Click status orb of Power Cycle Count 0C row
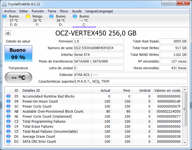Screen dimensions: 192x150 coord(8,106)
